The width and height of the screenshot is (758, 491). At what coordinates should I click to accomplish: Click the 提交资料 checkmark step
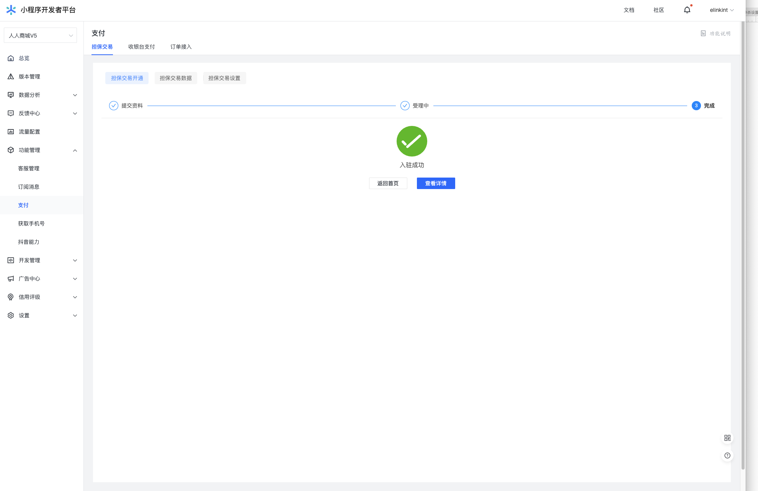click(x=114, y=106)
